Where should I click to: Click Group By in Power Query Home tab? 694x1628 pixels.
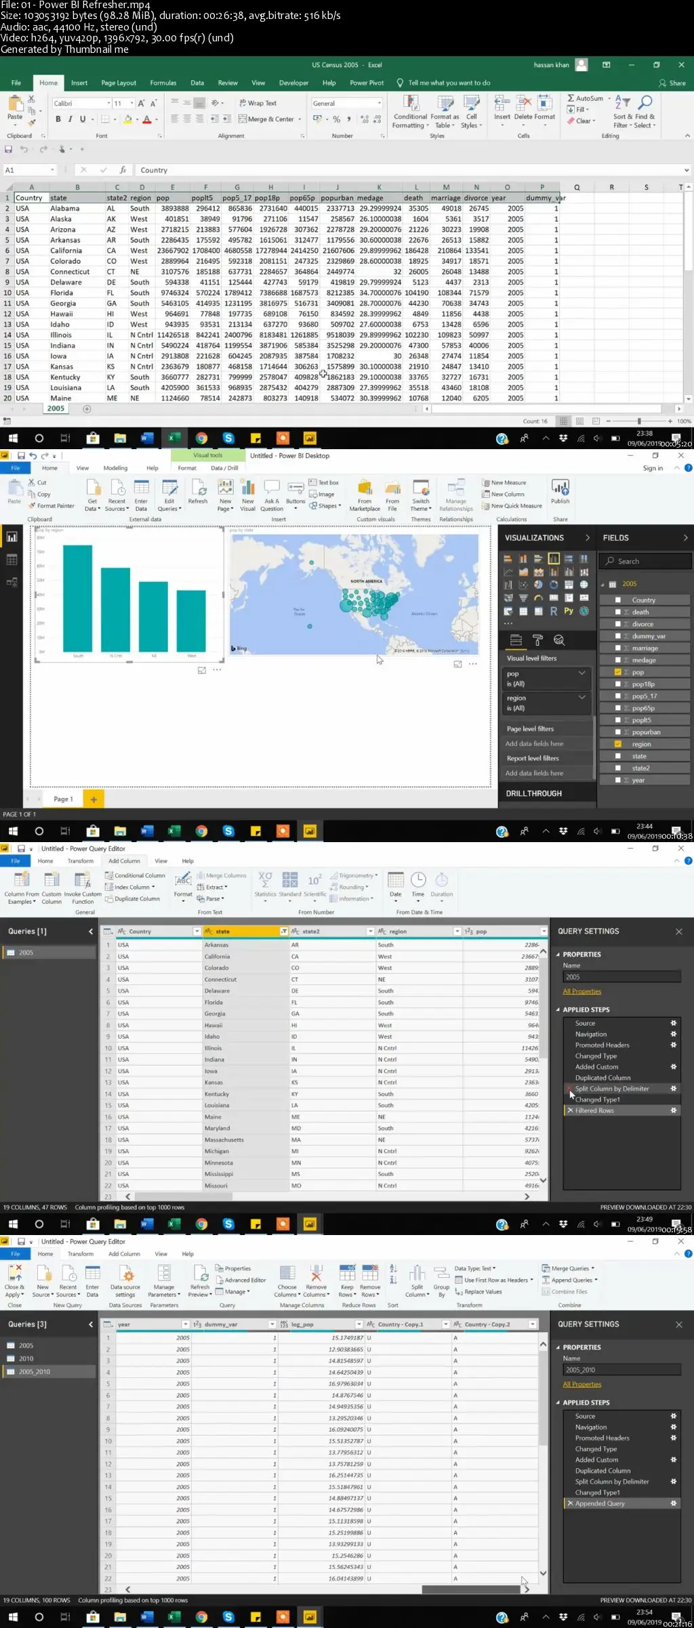[441, 1280]
